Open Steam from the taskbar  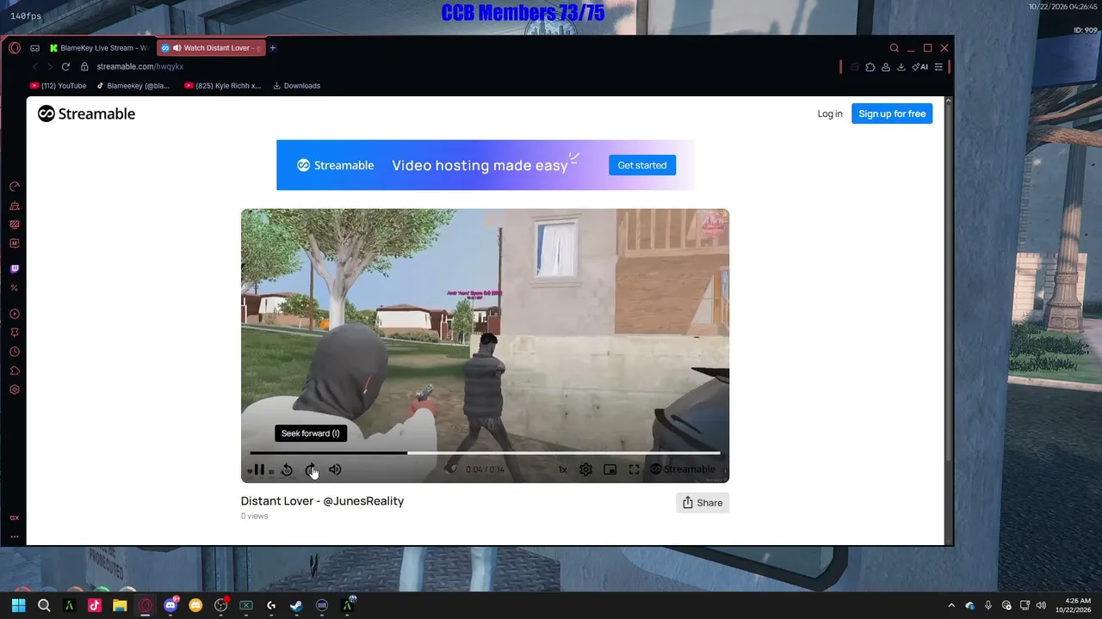[296, 605]
